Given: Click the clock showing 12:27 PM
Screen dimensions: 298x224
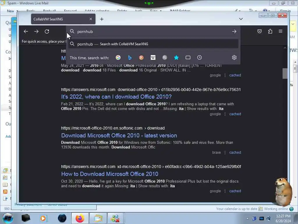Looking at the screenshot, I should tap(283, 216).
